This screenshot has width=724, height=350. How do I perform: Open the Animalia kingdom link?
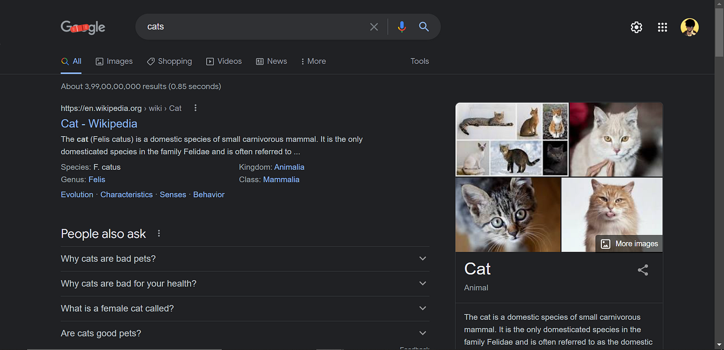point(289,167)
